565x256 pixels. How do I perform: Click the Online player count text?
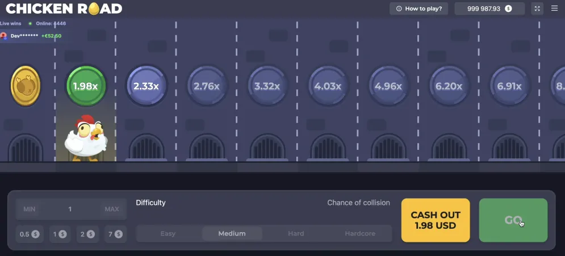point(51,23)
